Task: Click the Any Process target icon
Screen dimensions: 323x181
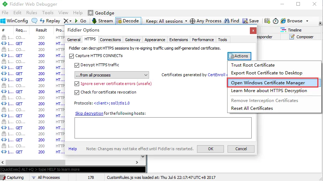Action: [192, 21]
